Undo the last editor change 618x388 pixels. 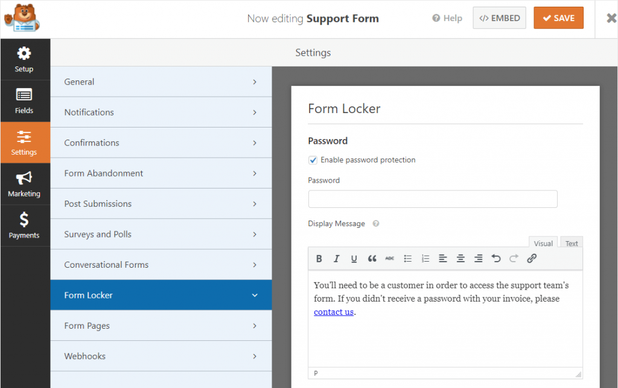point(496,258)
